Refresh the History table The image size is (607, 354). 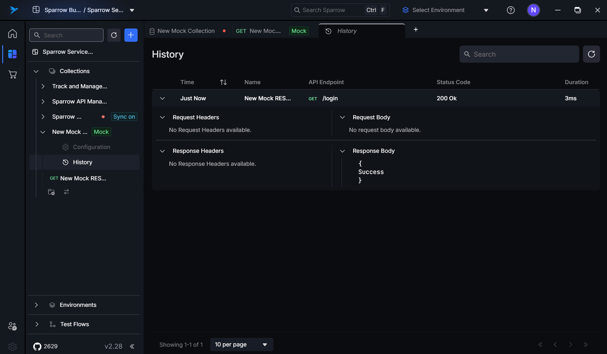591,54
